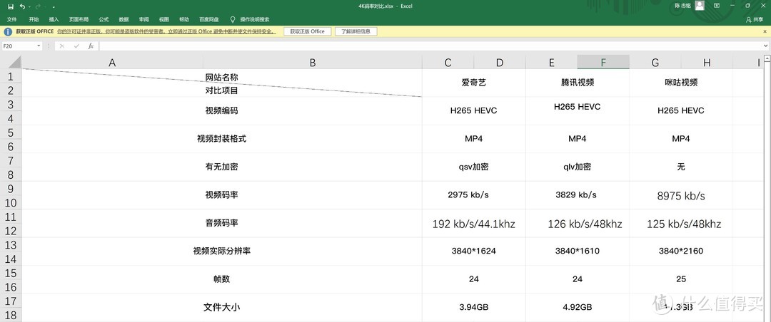Click the Enter checkmark icon in formula bar

pyautogui.click(x=76, y=46)
